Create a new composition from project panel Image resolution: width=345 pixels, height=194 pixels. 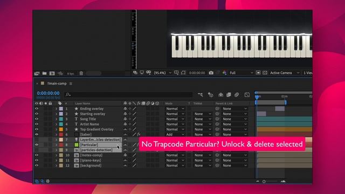click(52, 73)
